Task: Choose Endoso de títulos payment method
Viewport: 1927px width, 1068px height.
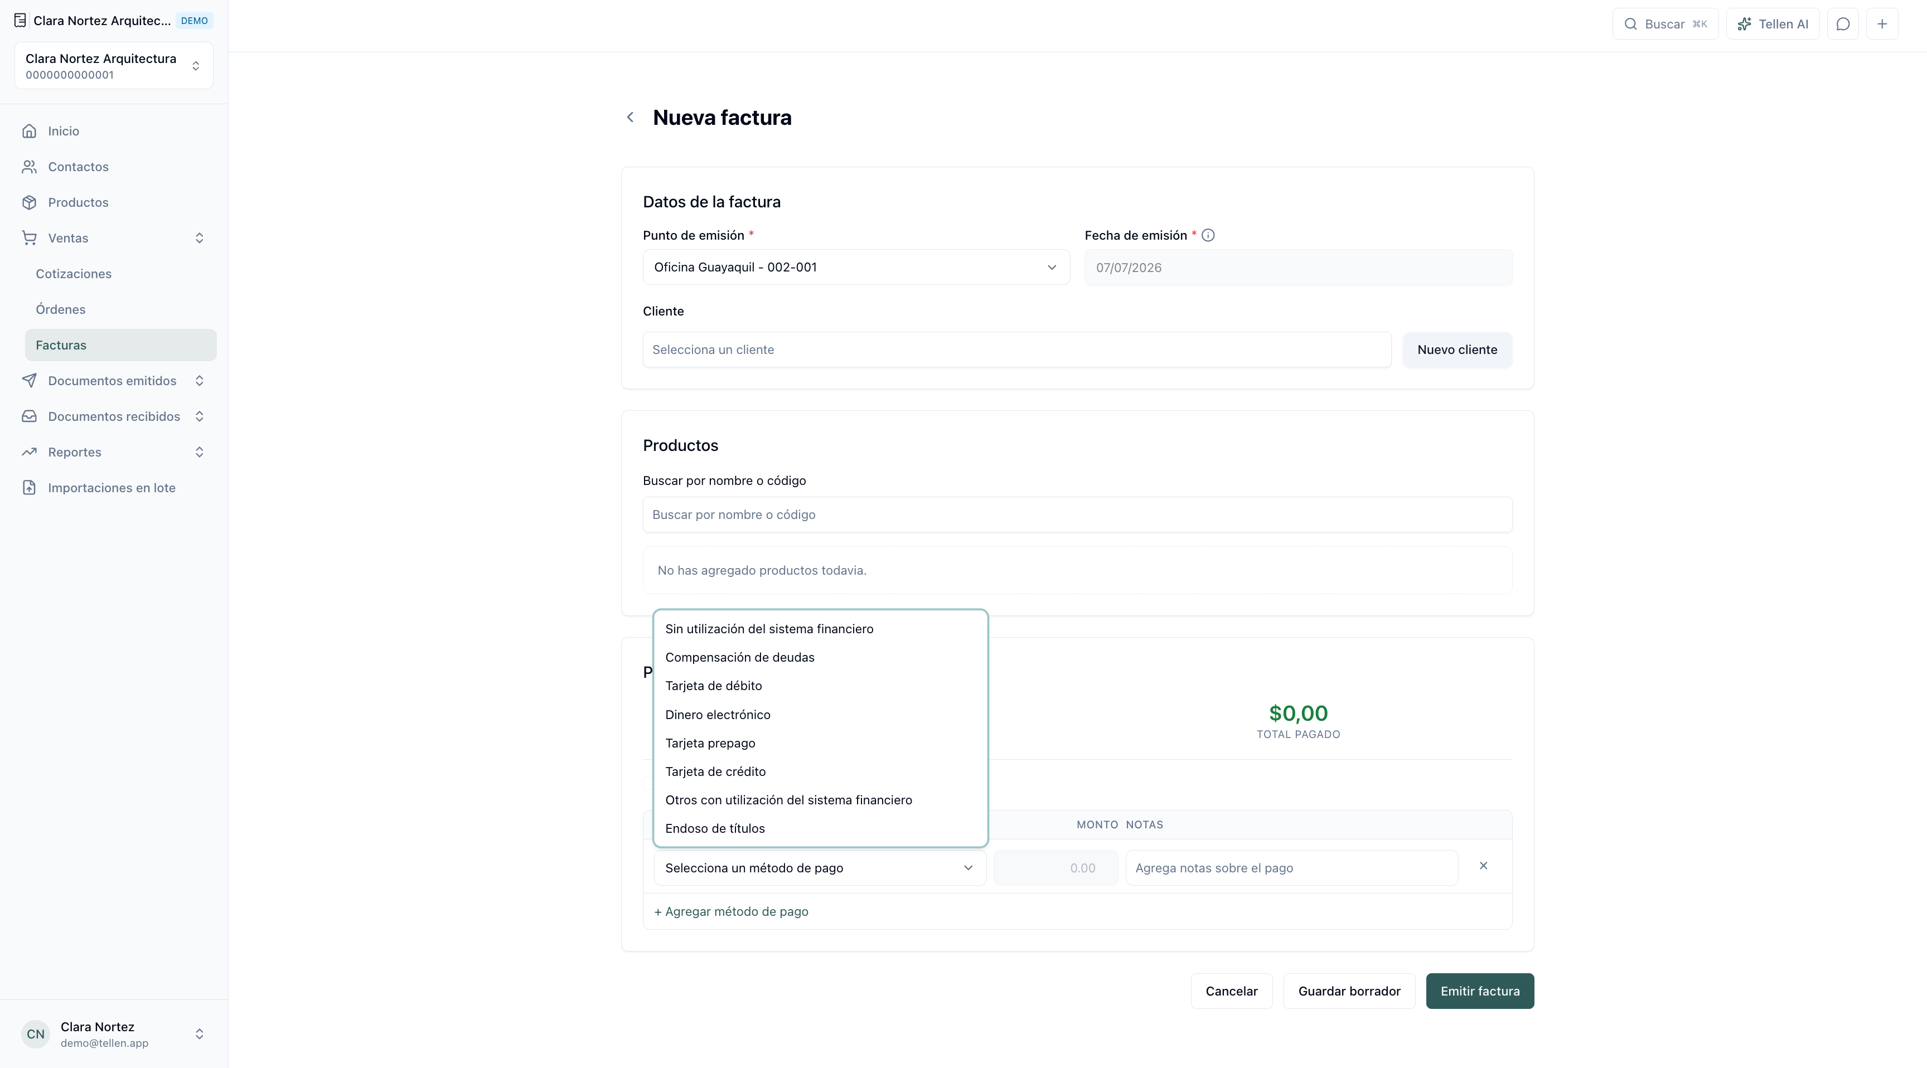Action: (x=821, y=829)
